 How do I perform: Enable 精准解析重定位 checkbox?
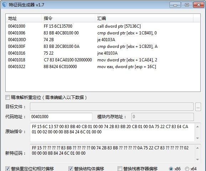(7, 98)
